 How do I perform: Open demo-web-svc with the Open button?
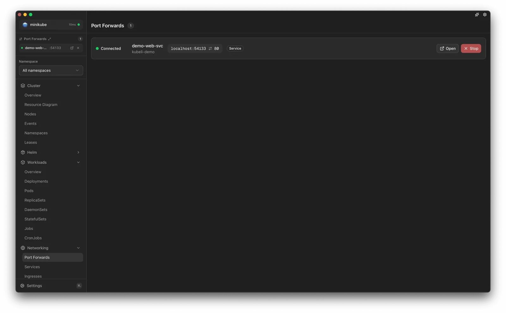pos(447,48)
